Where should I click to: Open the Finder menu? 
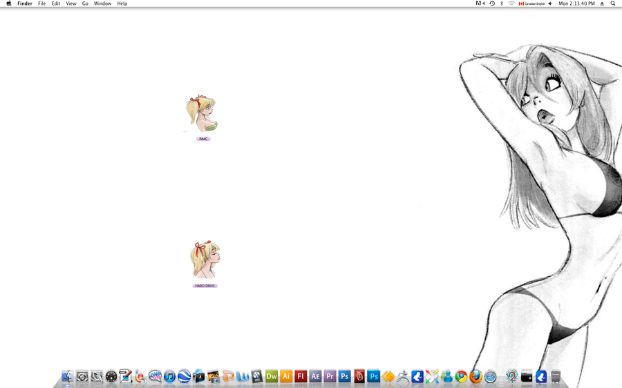(x=25, y=3)
